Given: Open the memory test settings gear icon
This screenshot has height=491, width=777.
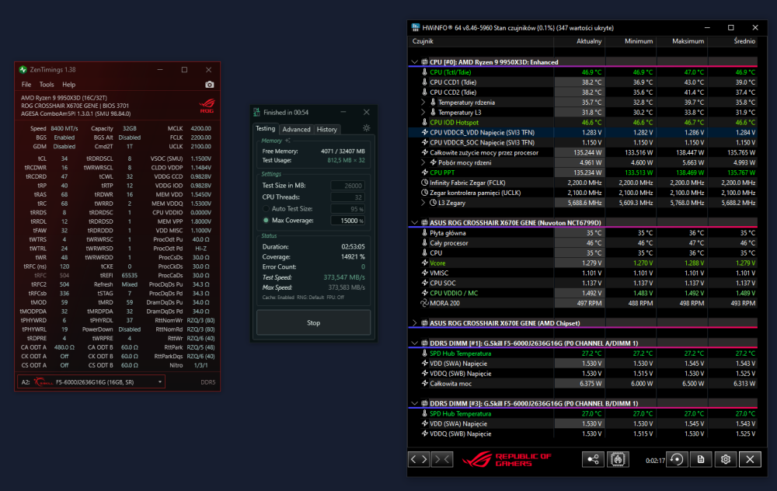Looking at the screenshot, I should [366, 128].
